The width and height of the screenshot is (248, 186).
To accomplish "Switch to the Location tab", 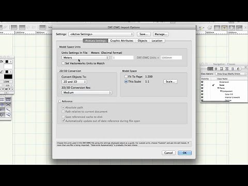I will point(157,41).
